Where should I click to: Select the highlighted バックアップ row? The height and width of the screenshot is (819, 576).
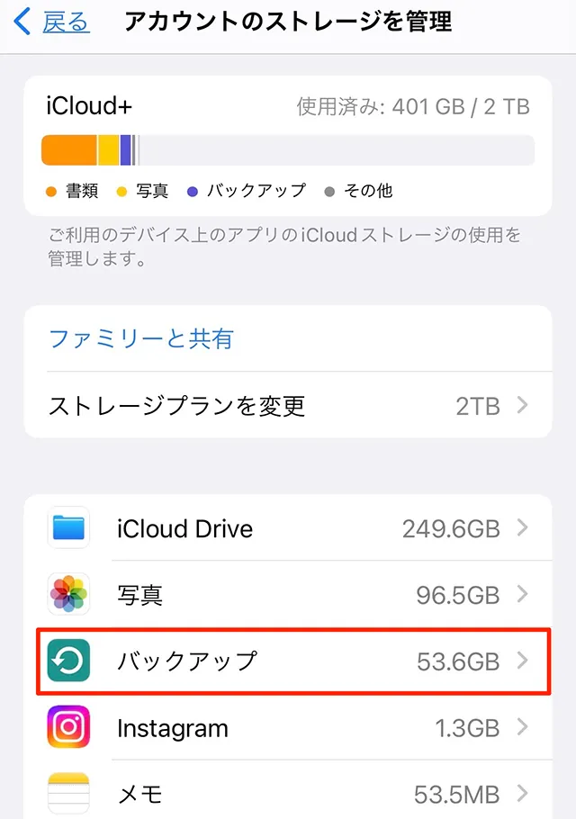[270, 661]
